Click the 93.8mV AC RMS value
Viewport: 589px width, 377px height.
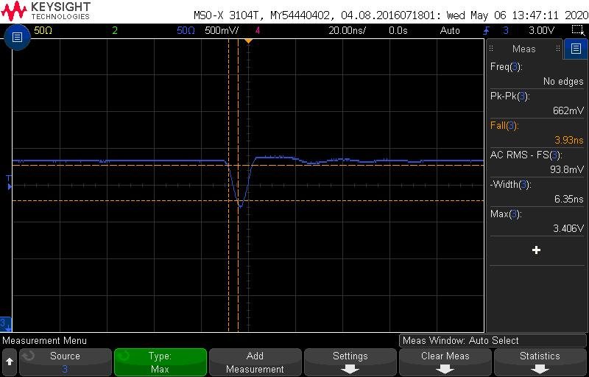(x=567, y=169)
